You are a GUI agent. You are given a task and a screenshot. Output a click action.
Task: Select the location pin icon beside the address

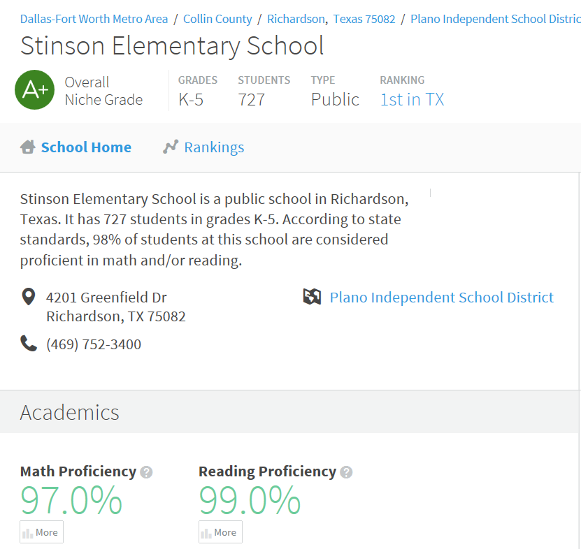point(28,297)
